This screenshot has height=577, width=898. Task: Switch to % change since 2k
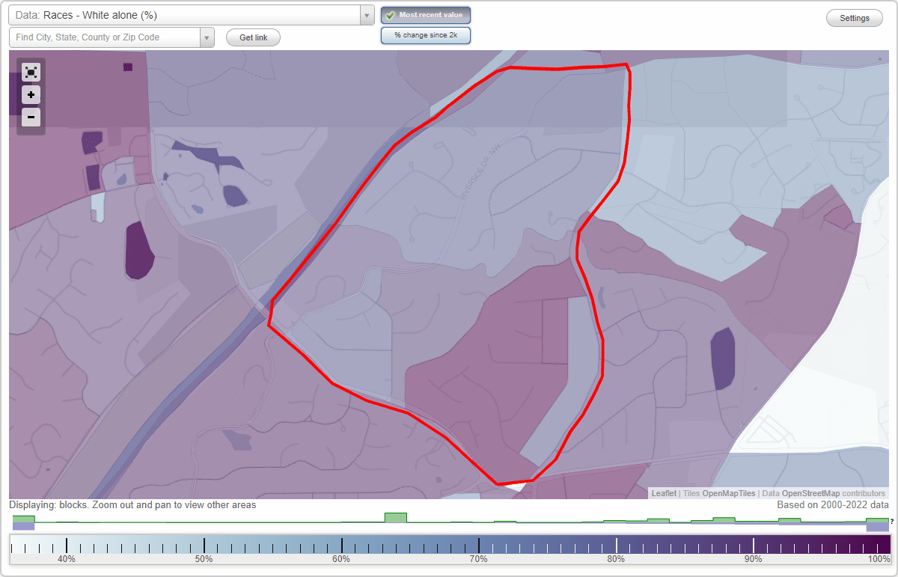click(426, 35)
